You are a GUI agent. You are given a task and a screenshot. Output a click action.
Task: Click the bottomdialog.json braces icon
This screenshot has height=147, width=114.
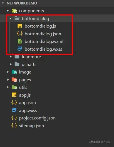(x=20, y=34)
